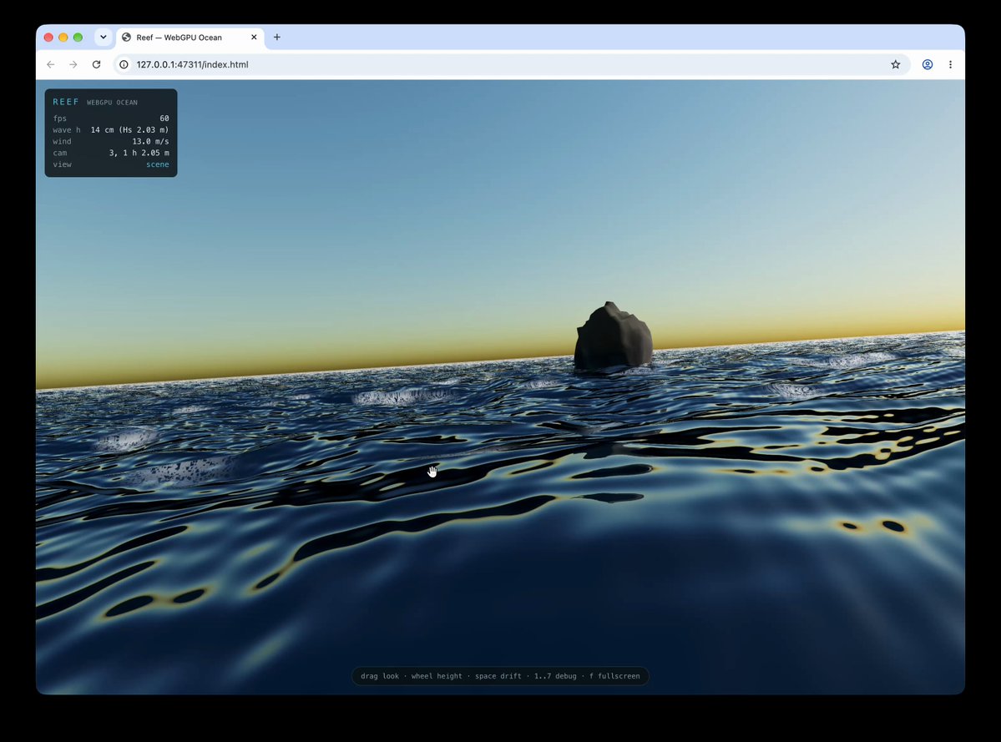Image resolution: width=1001 pixels, height=742 pixels.
Task: Click the green macOS fullscreen window button
Action: 78,37
